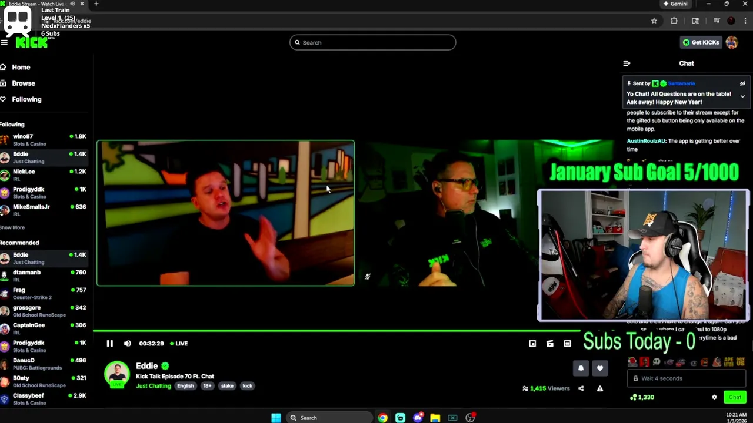Open File Explorer from the taskbar
Screen dimensions: 753x423
pyautogui.click(x=435, y=418)
